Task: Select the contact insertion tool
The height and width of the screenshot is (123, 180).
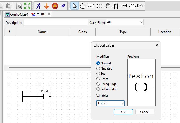Action: (116, 6)
